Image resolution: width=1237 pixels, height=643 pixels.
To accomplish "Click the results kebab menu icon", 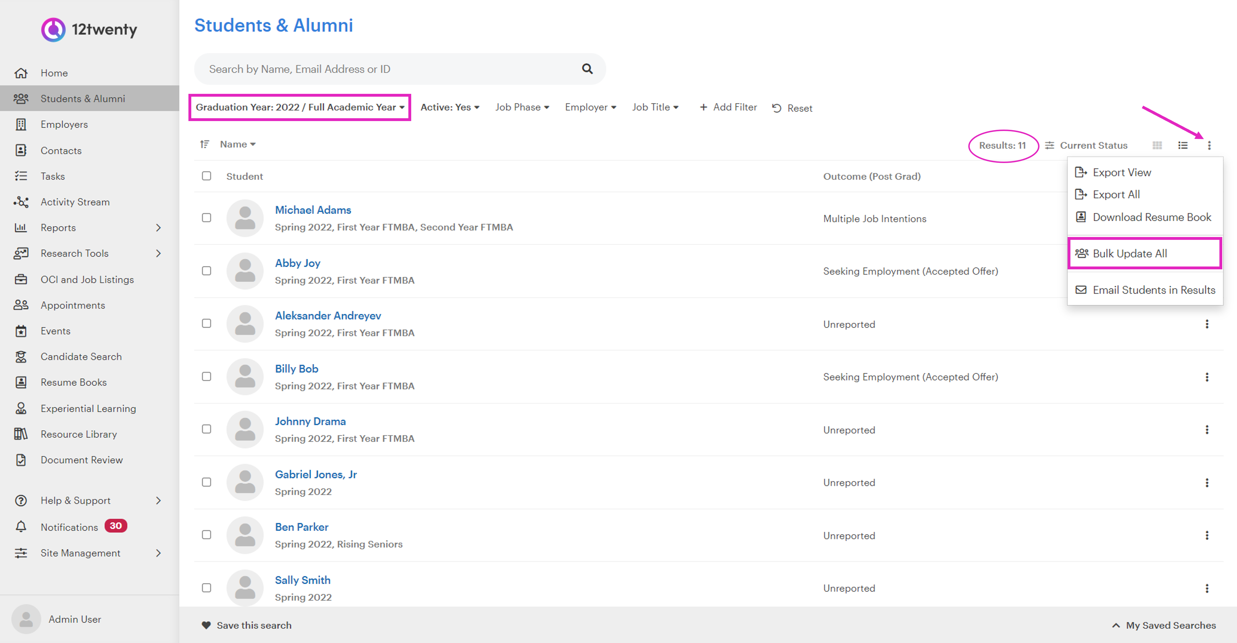I will (1209, 145).
